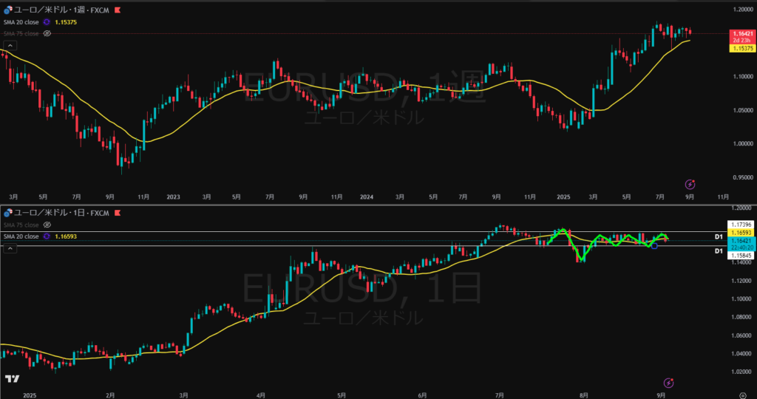This screenshot has height=399, width=757.
Task: Open lightning event icon on daily chart
Action: (x=668, y=383)
